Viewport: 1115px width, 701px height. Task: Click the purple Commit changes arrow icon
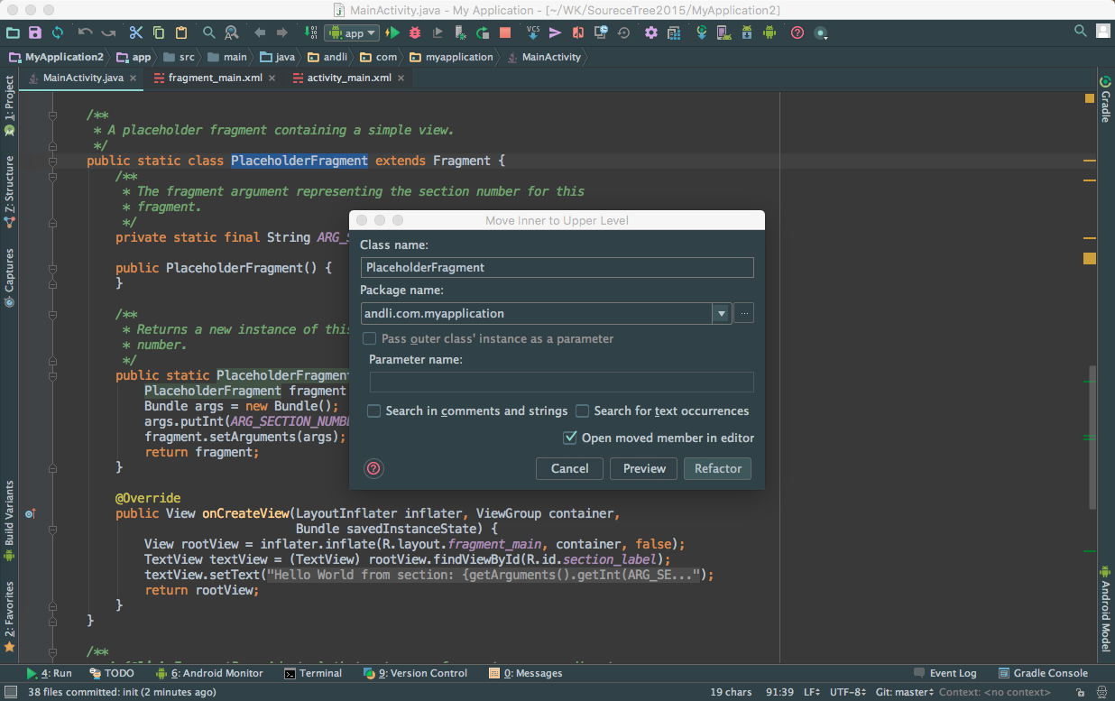(556, 32)
